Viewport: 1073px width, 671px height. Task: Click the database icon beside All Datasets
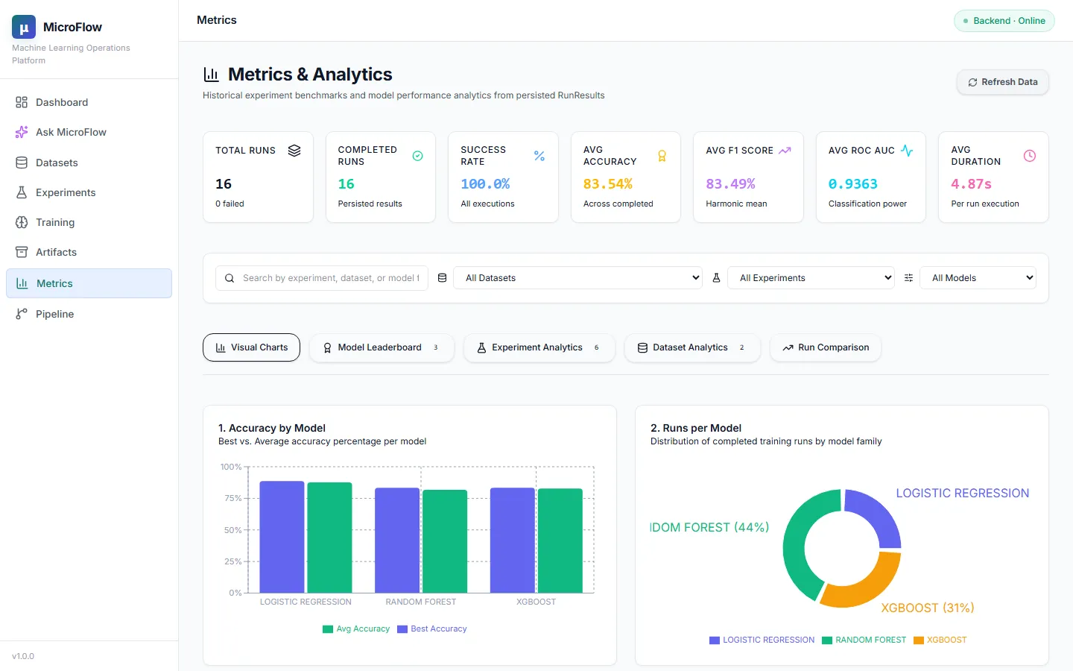coord(442,278)
